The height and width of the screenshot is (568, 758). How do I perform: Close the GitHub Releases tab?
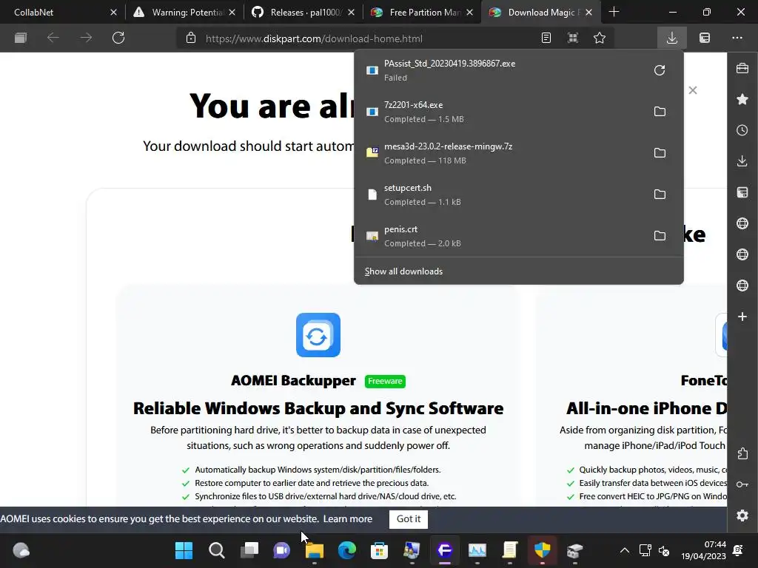(351, 13)
